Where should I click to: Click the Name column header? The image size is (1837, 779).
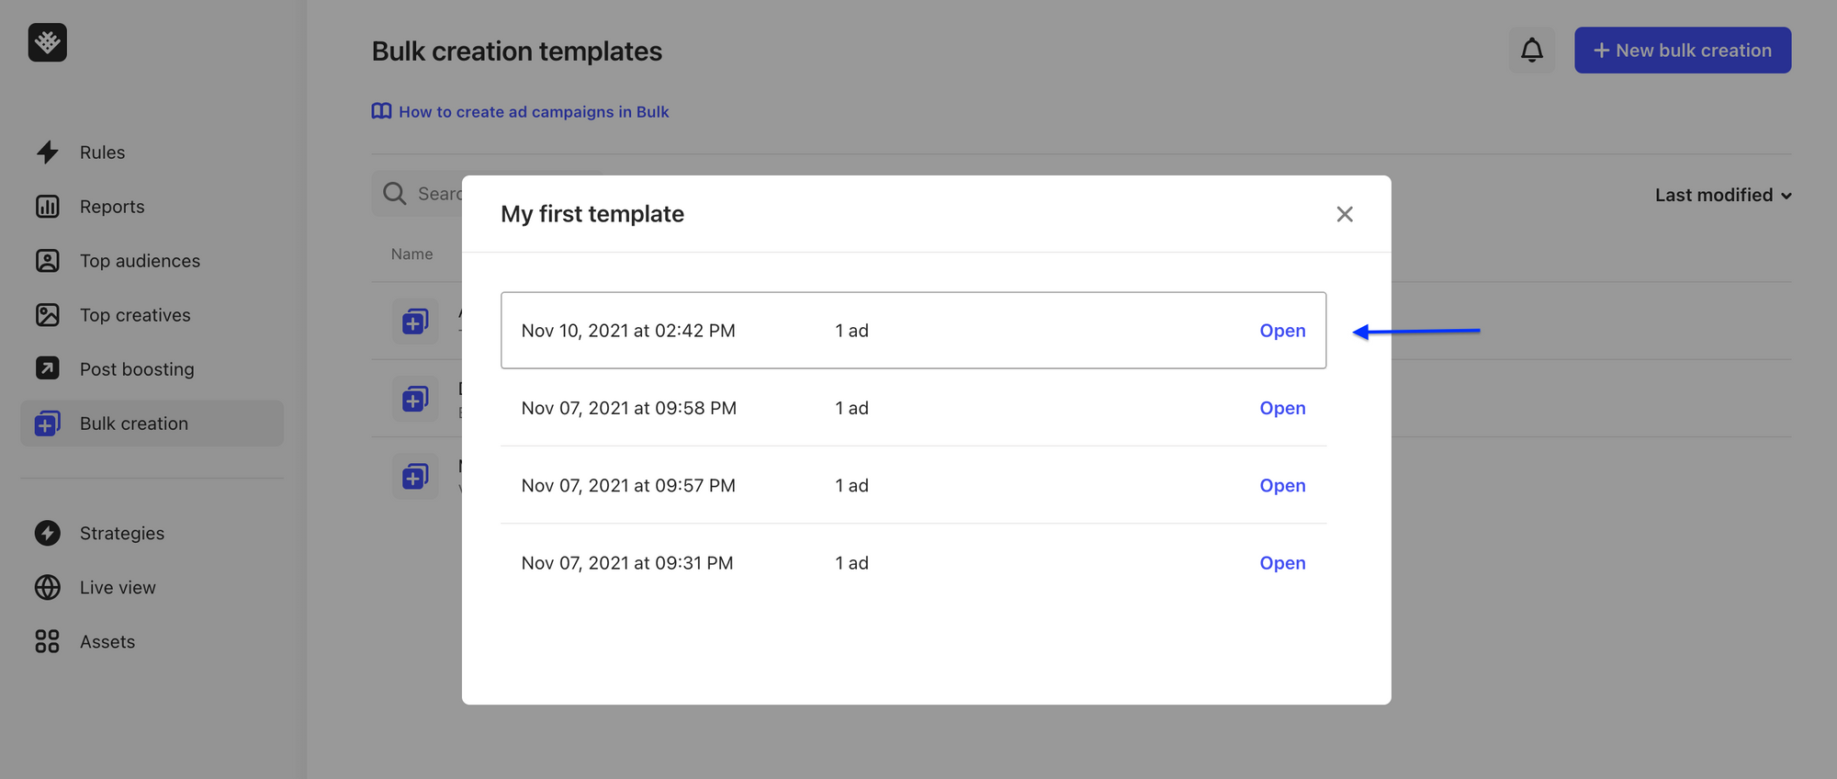411,254
